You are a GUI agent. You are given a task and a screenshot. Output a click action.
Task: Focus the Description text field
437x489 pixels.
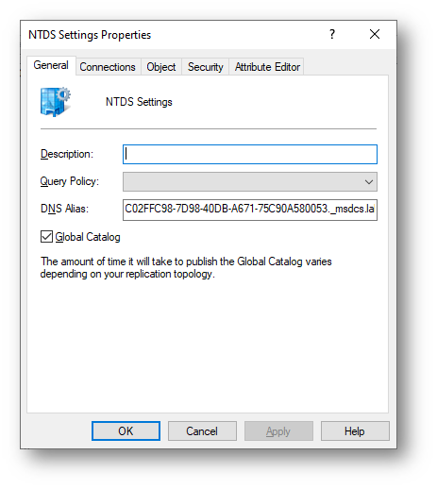click(250, 154)
